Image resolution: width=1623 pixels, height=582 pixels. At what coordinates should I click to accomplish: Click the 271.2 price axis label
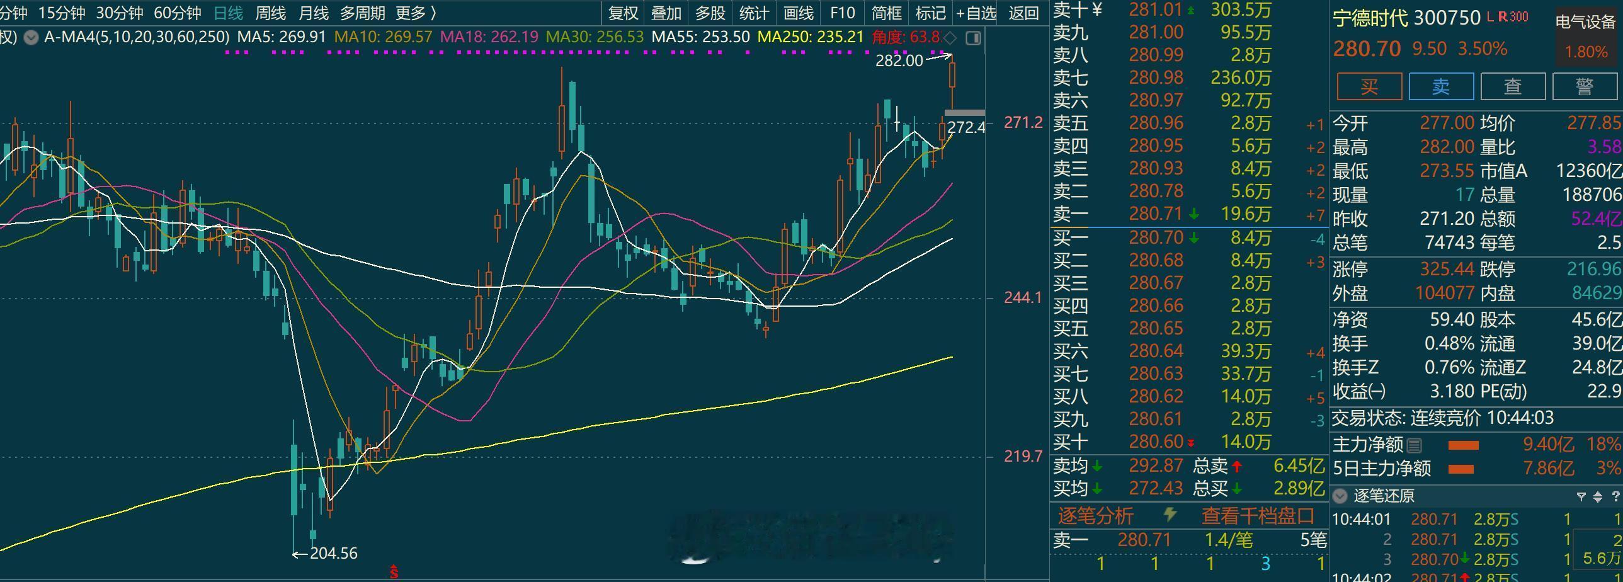pos(1023,123)
